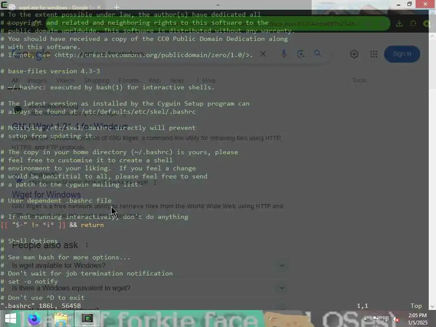Open the search Tools options
Screen dimensions: 436x327
tap(359, 80)
